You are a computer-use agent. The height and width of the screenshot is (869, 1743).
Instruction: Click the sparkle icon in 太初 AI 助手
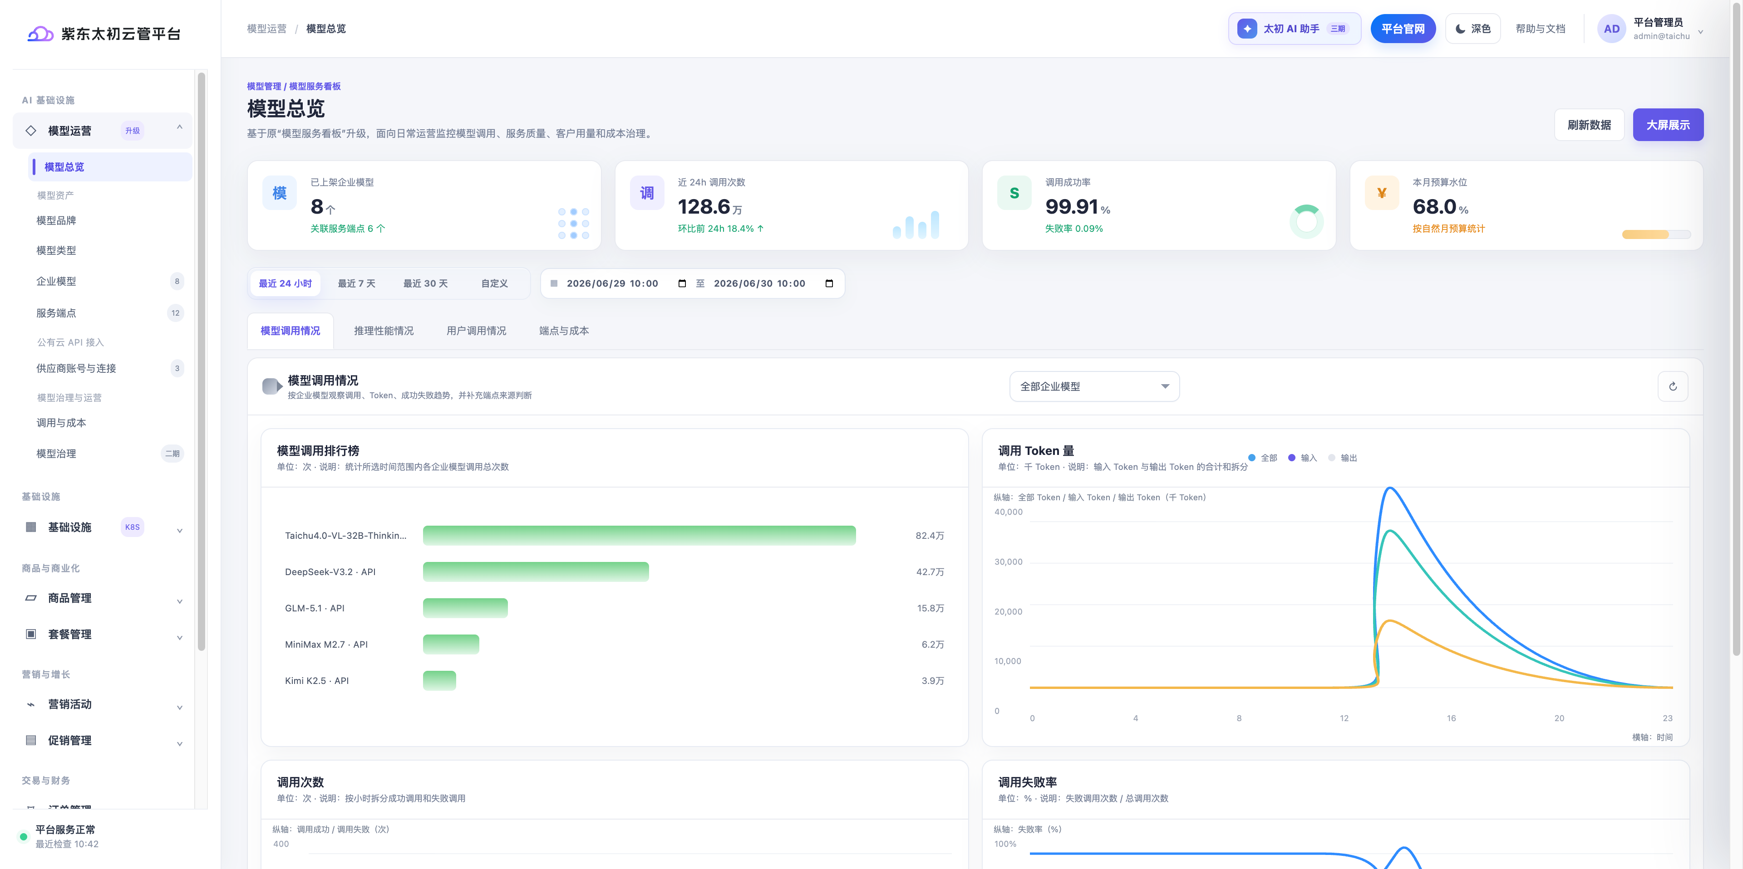pos(1247,29)
